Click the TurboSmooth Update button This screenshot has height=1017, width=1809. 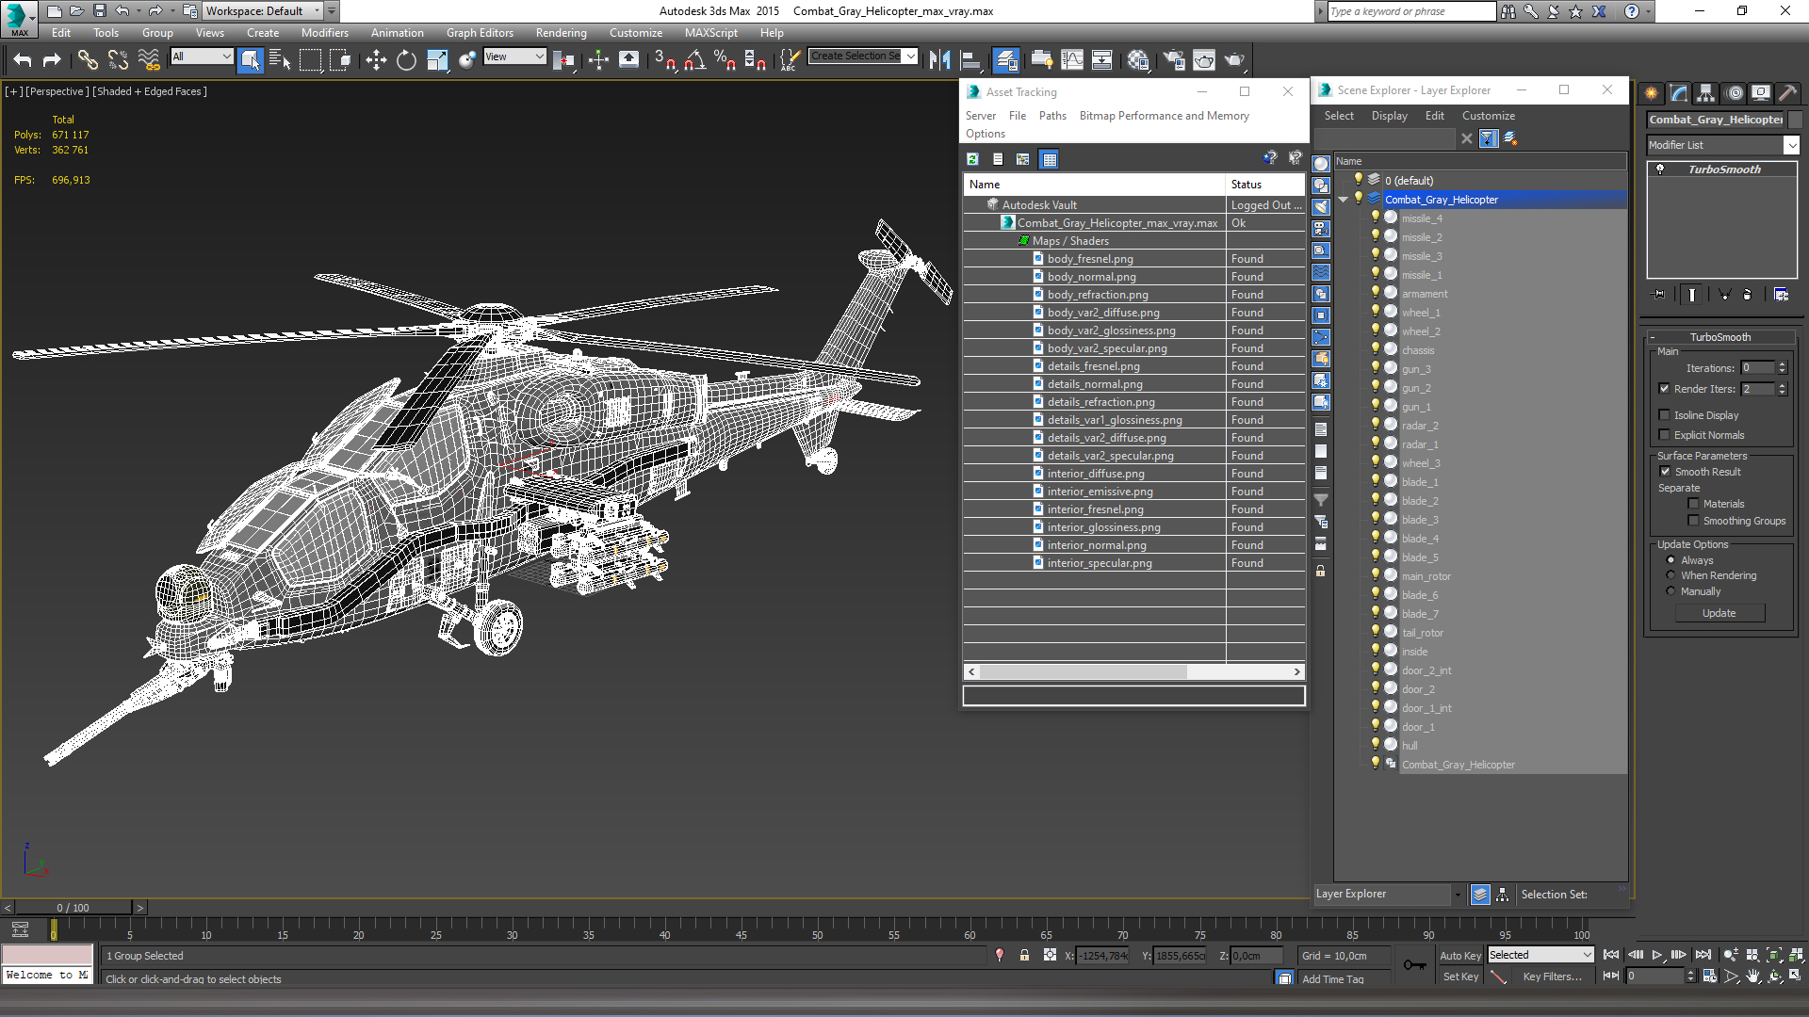[x=1719, y=613]
